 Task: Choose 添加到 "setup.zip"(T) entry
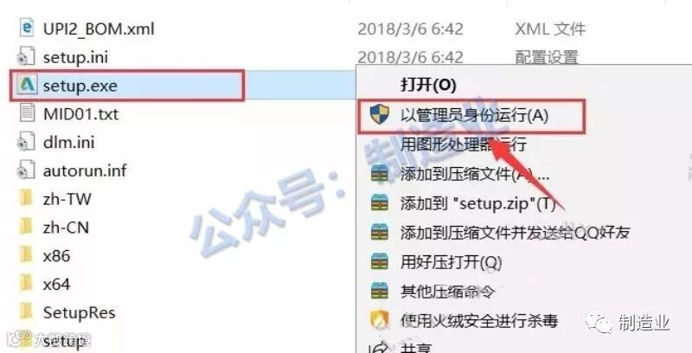click(x=477, y=203)
